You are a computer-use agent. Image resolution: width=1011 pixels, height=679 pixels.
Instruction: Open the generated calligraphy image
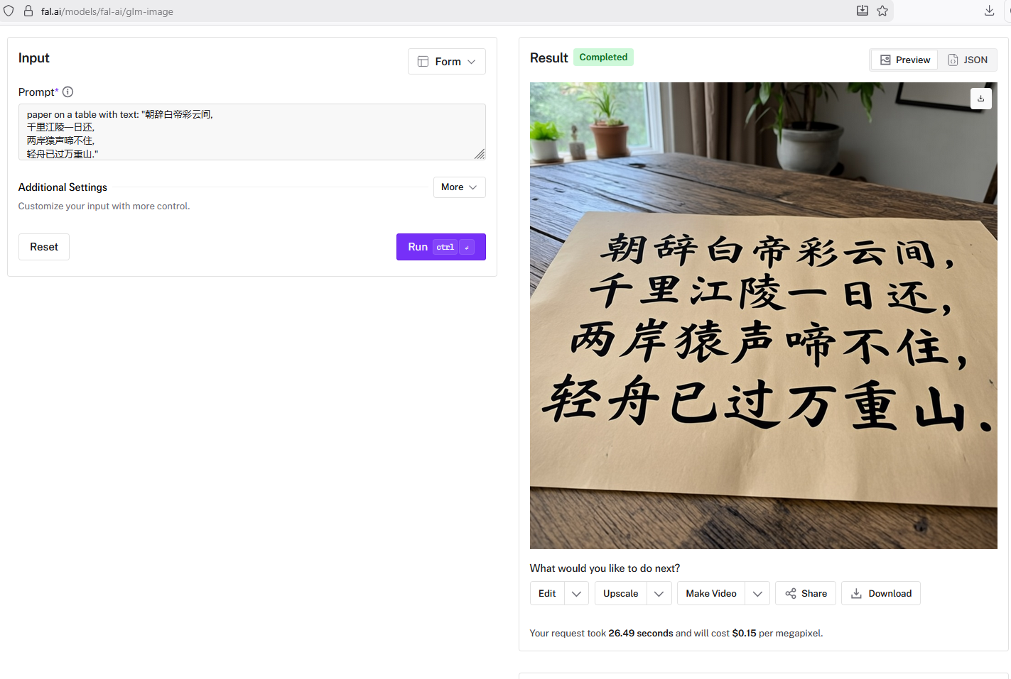(x=764, y=316)
